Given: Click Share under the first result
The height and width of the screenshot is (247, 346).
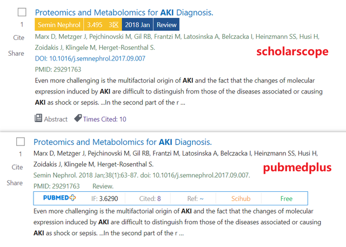Looking at the screenshot, I should (16, 54).
